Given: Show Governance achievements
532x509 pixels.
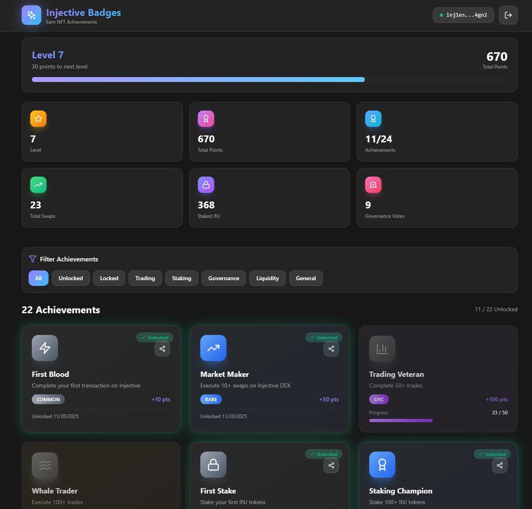Looking at the screenshot, I should (x=224, y=278).
